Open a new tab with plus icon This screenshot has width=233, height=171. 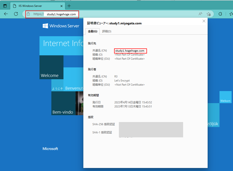coord(69,6)
